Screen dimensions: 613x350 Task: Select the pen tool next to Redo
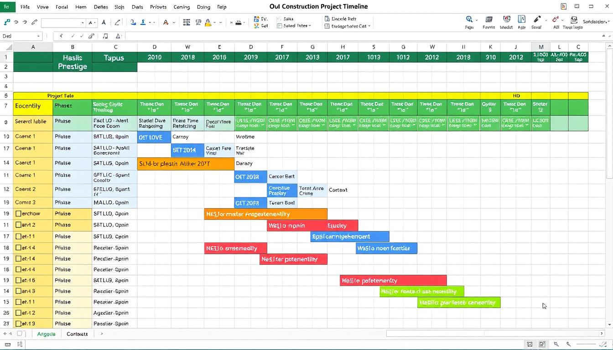coord(35,22)
